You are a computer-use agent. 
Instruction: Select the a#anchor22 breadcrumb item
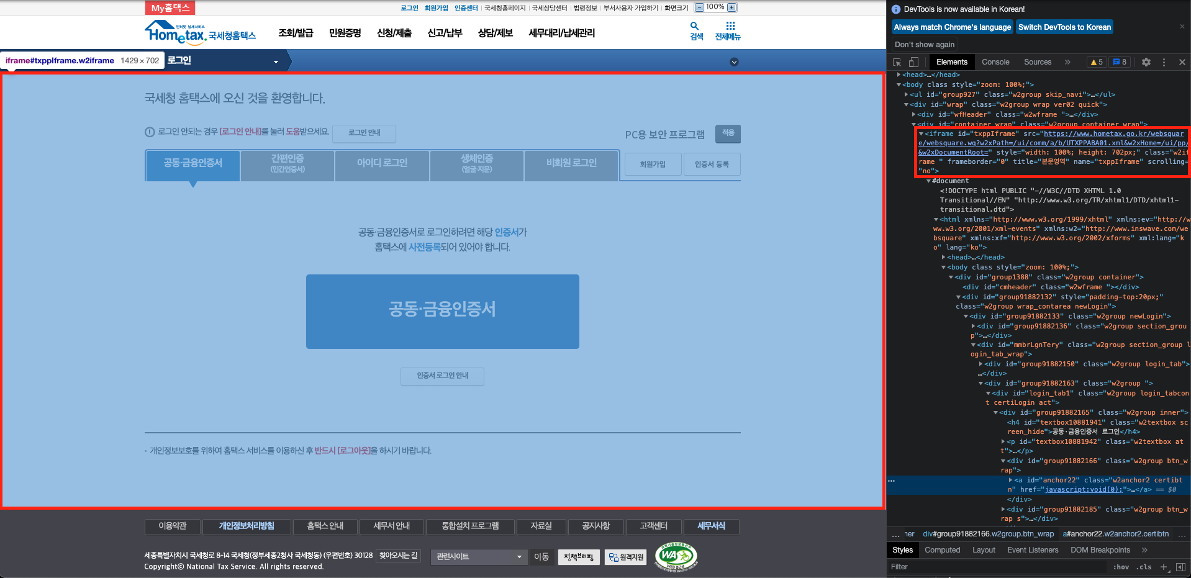(x=1116, y=534)
